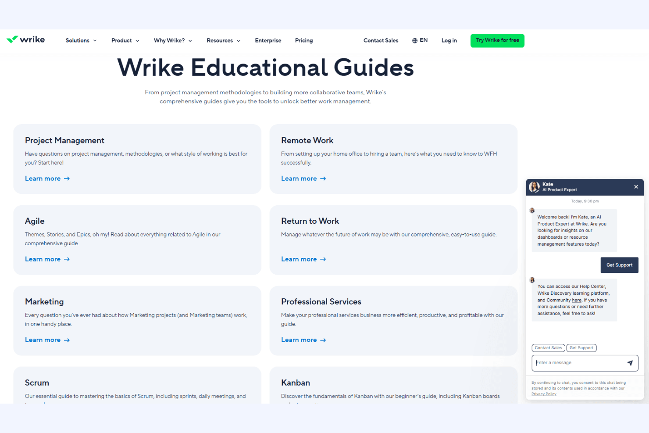Click the Wrike Educational Guides title
Screen dimensions: 649x433
(x=265, y=68)
